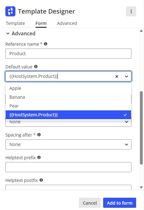Click the Helptext prefix input field
The width and height of the screenshot is (144, 210).
(69, 167)
